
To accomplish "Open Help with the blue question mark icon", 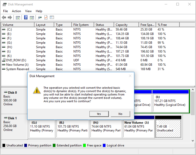I will coord(26,18).
